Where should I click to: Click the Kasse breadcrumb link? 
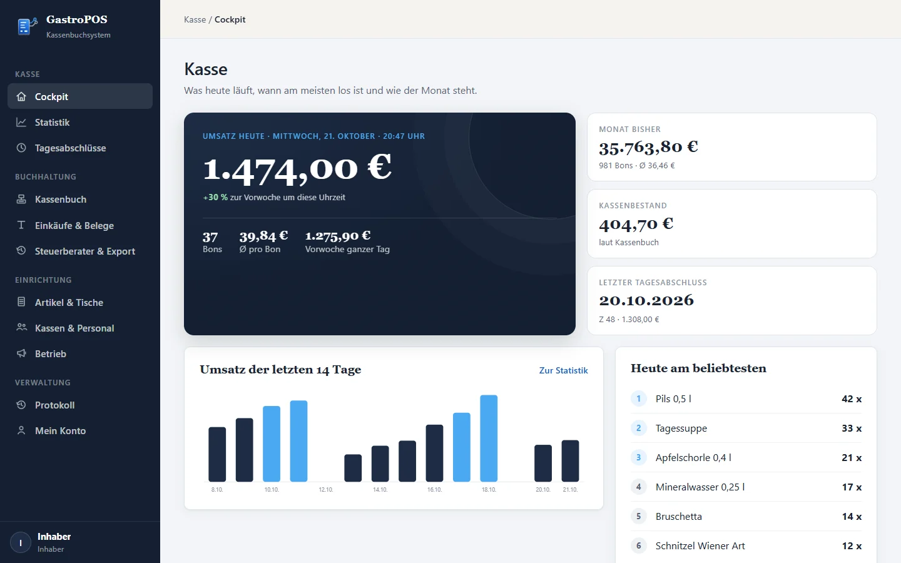(195, 19)
